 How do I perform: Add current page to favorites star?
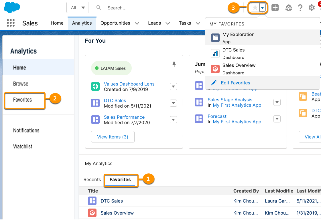click(x=255, y=8)
